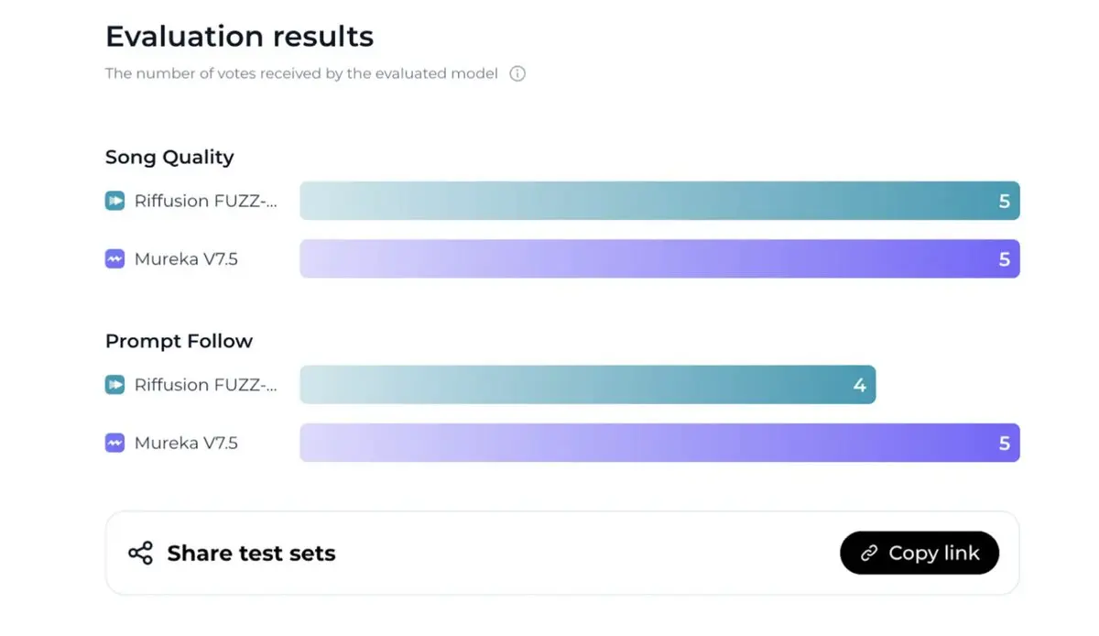Image resolution: width=1099 pixels, height=636 pixels.
Task: Click the Copy link button
Action: pos(919,553)
